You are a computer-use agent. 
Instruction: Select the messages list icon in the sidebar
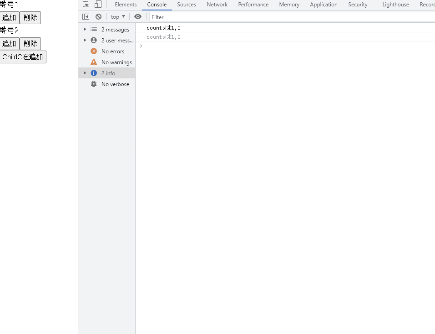click(x=94, y=29)
